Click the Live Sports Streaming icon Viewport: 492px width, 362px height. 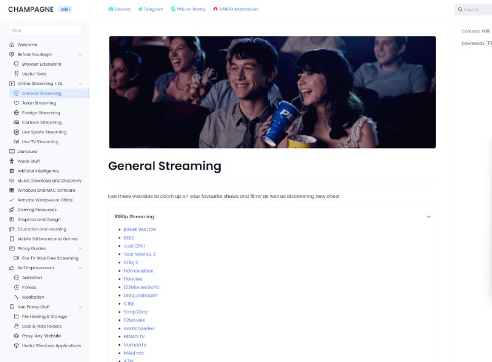click(17, 132)
